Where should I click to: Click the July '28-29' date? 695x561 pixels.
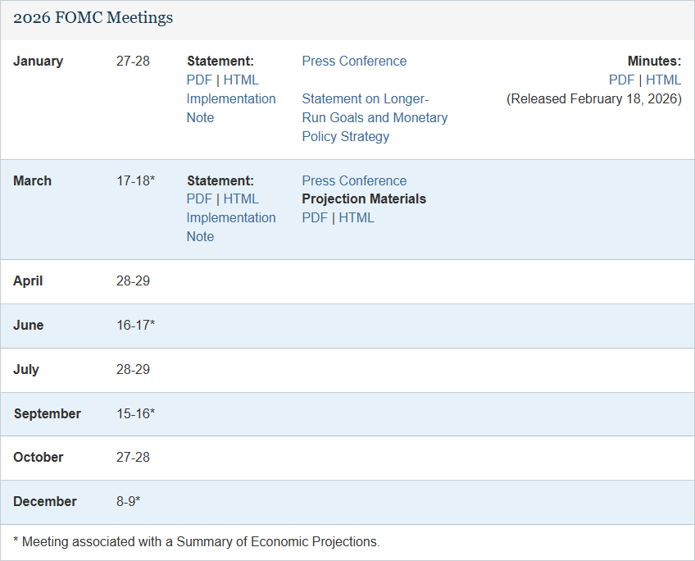(x=133, y=369)
